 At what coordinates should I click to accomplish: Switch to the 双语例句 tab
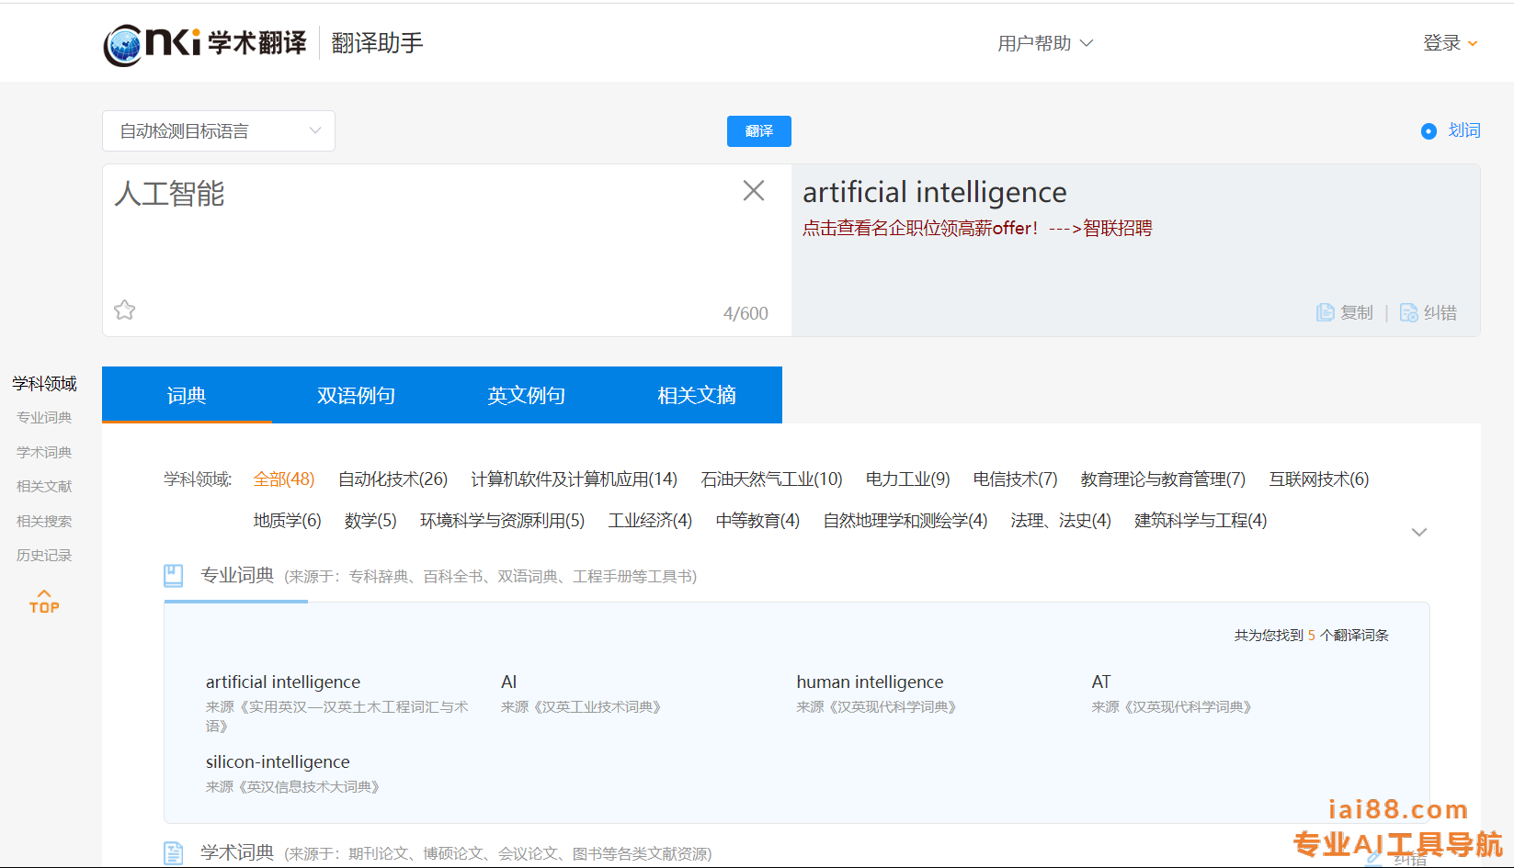point(356,396)
